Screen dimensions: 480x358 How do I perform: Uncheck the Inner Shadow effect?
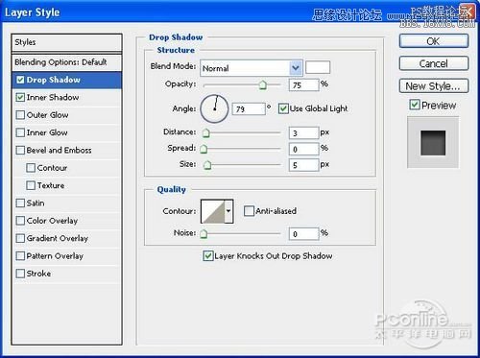click(20, 97)
